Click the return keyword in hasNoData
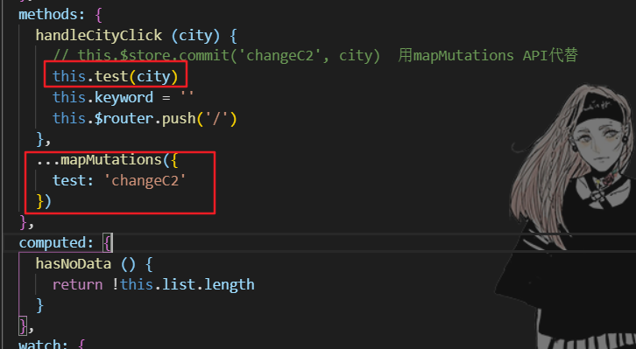This screenshot has height=349, width=636. (x=77, y=284)
